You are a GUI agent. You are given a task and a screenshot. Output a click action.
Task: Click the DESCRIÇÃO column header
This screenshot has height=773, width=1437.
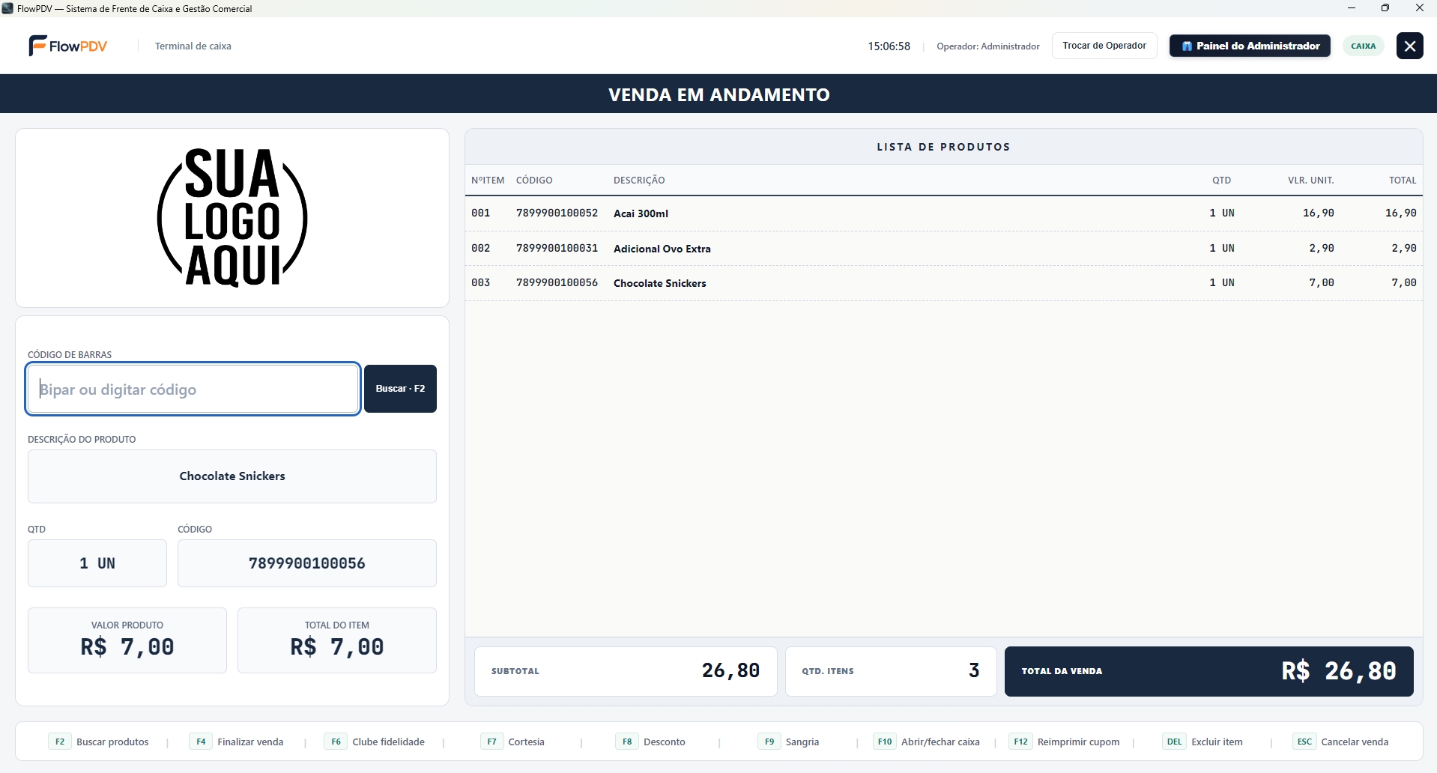639,181
